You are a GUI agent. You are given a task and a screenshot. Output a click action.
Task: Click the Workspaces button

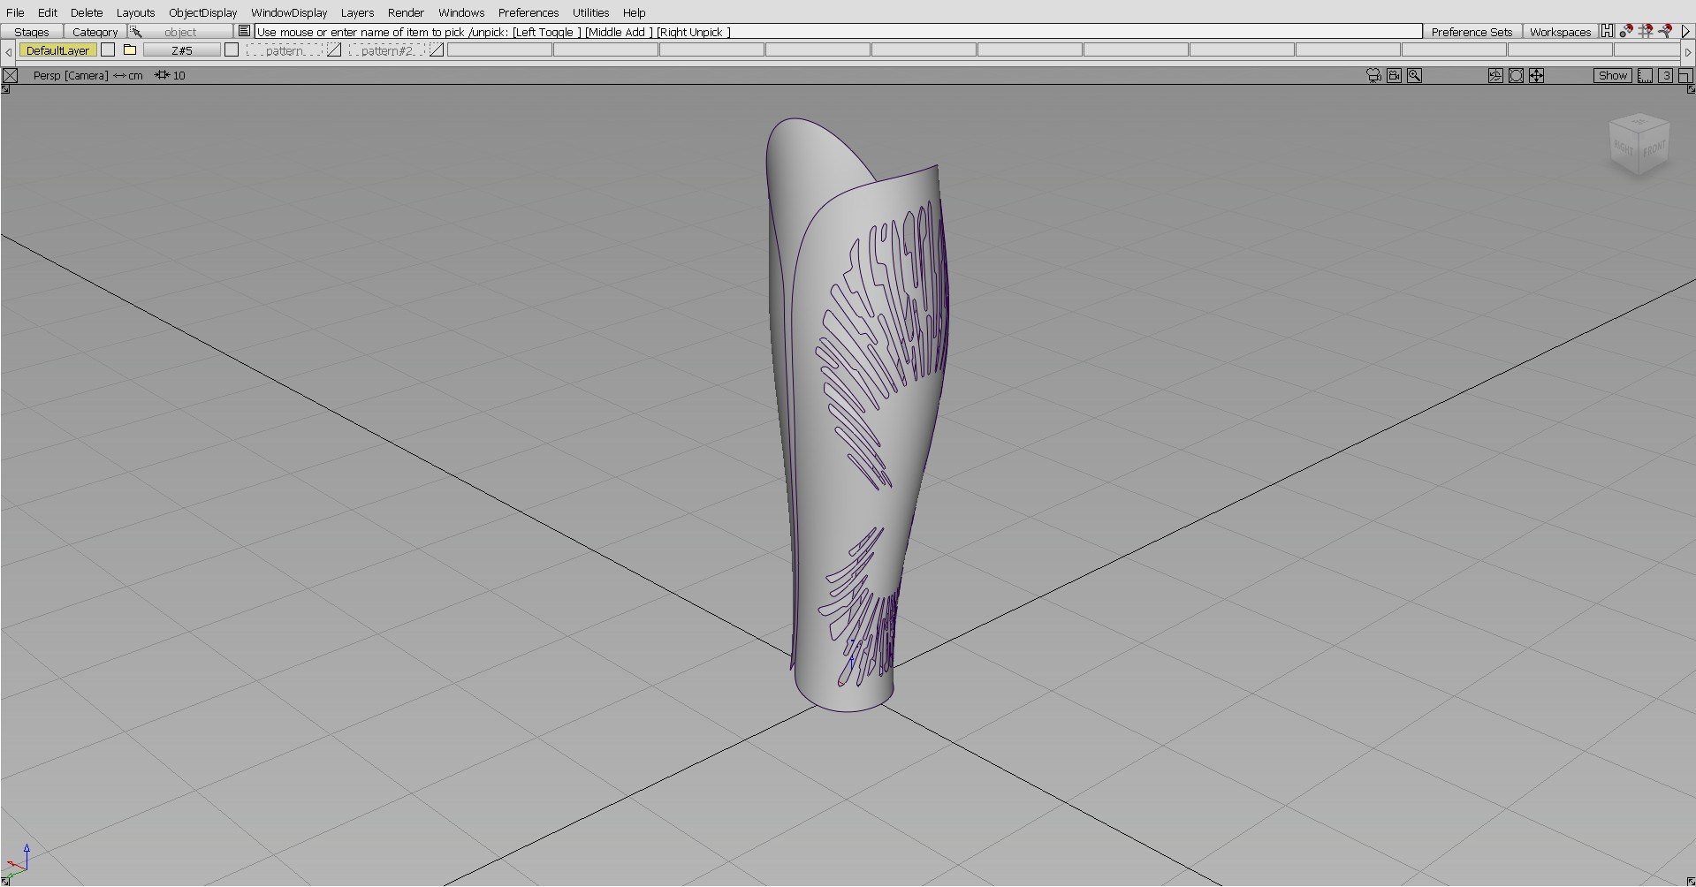pos(1560,32)
